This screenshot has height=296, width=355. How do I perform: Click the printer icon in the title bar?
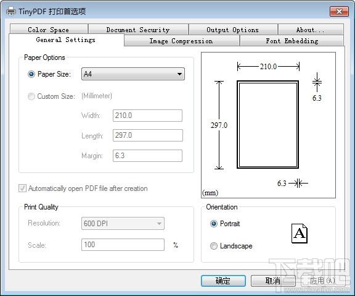pos(11,11)
